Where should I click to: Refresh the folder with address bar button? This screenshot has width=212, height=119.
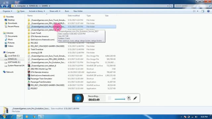tap(171, 6)
